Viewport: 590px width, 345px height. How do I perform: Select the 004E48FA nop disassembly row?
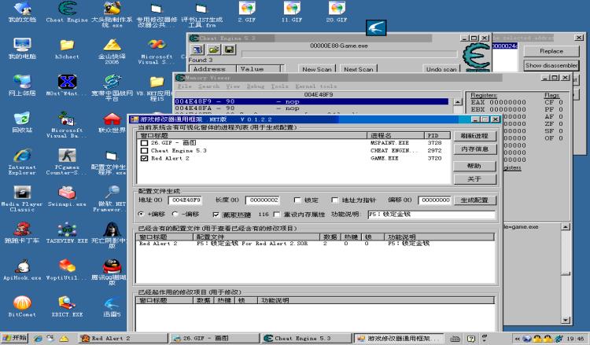(312, 108)
